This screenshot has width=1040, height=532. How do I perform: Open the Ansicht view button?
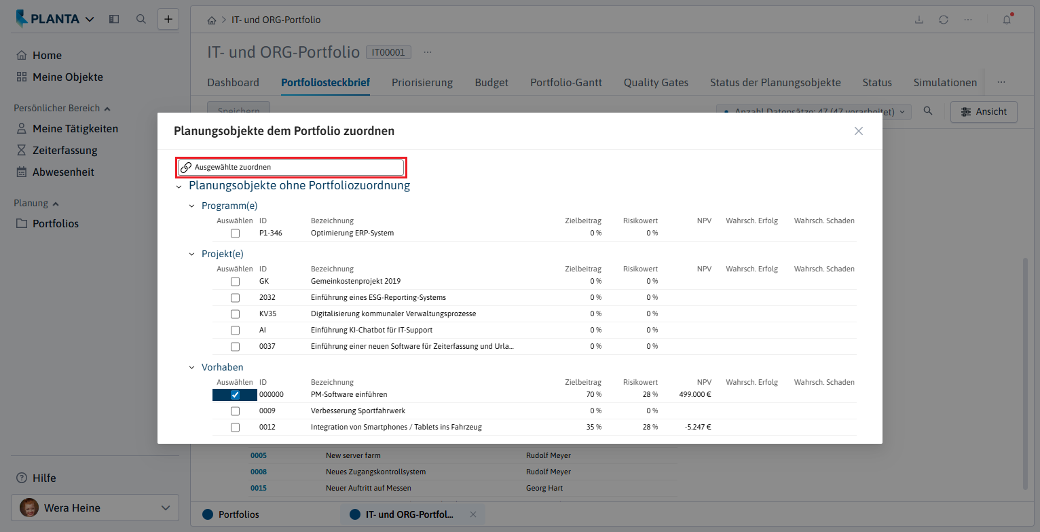coord(984,112)
